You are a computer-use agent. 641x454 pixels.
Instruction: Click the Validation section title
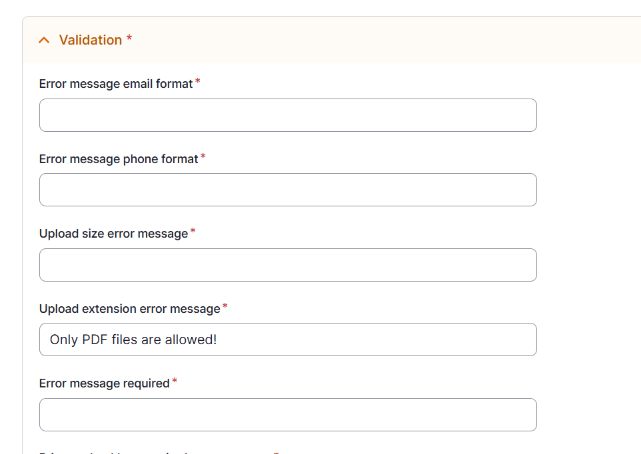click(91, 40)
